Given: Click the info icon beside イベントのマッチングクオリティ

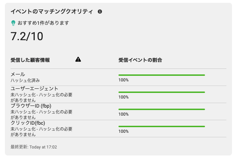Looking at the screenshot, I should pos(100,12).
